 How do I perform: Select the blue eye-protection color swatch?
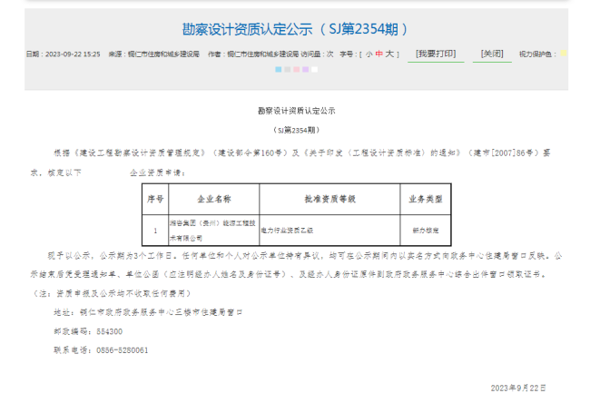click(280, 69)
